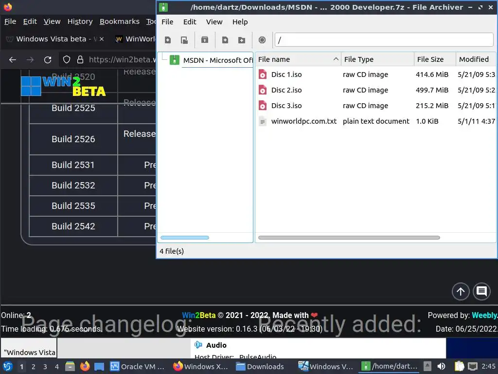Click the new archive toolbar icon
The image size is (498, 374).
168,40
